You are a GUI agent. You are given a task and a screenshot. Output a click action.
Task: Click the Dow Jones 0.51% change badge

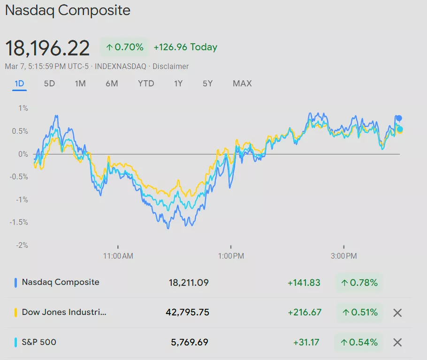pos(360,312)
